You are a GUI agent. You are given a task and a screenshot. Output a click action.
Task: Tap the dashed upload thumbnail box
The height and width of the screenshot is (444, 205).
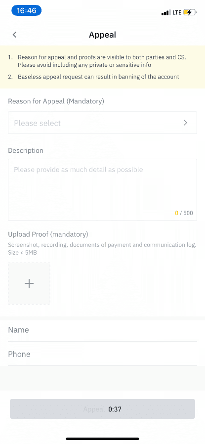29,283
